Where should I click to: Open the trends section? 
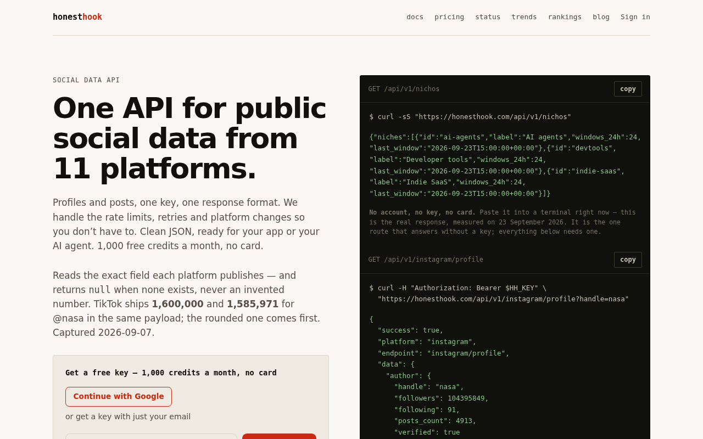524,17
